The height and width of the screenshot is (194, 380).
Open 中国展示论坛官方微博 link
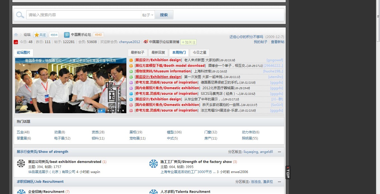tap(164, 42)
